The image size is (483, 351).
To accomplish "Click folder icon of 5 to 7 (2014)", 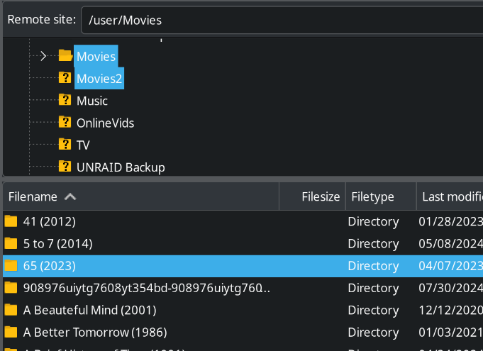I will [11, 243].
